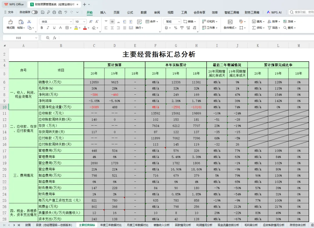Click the Align right icon
Screen dimensions: 314x228
coord(118,28)
